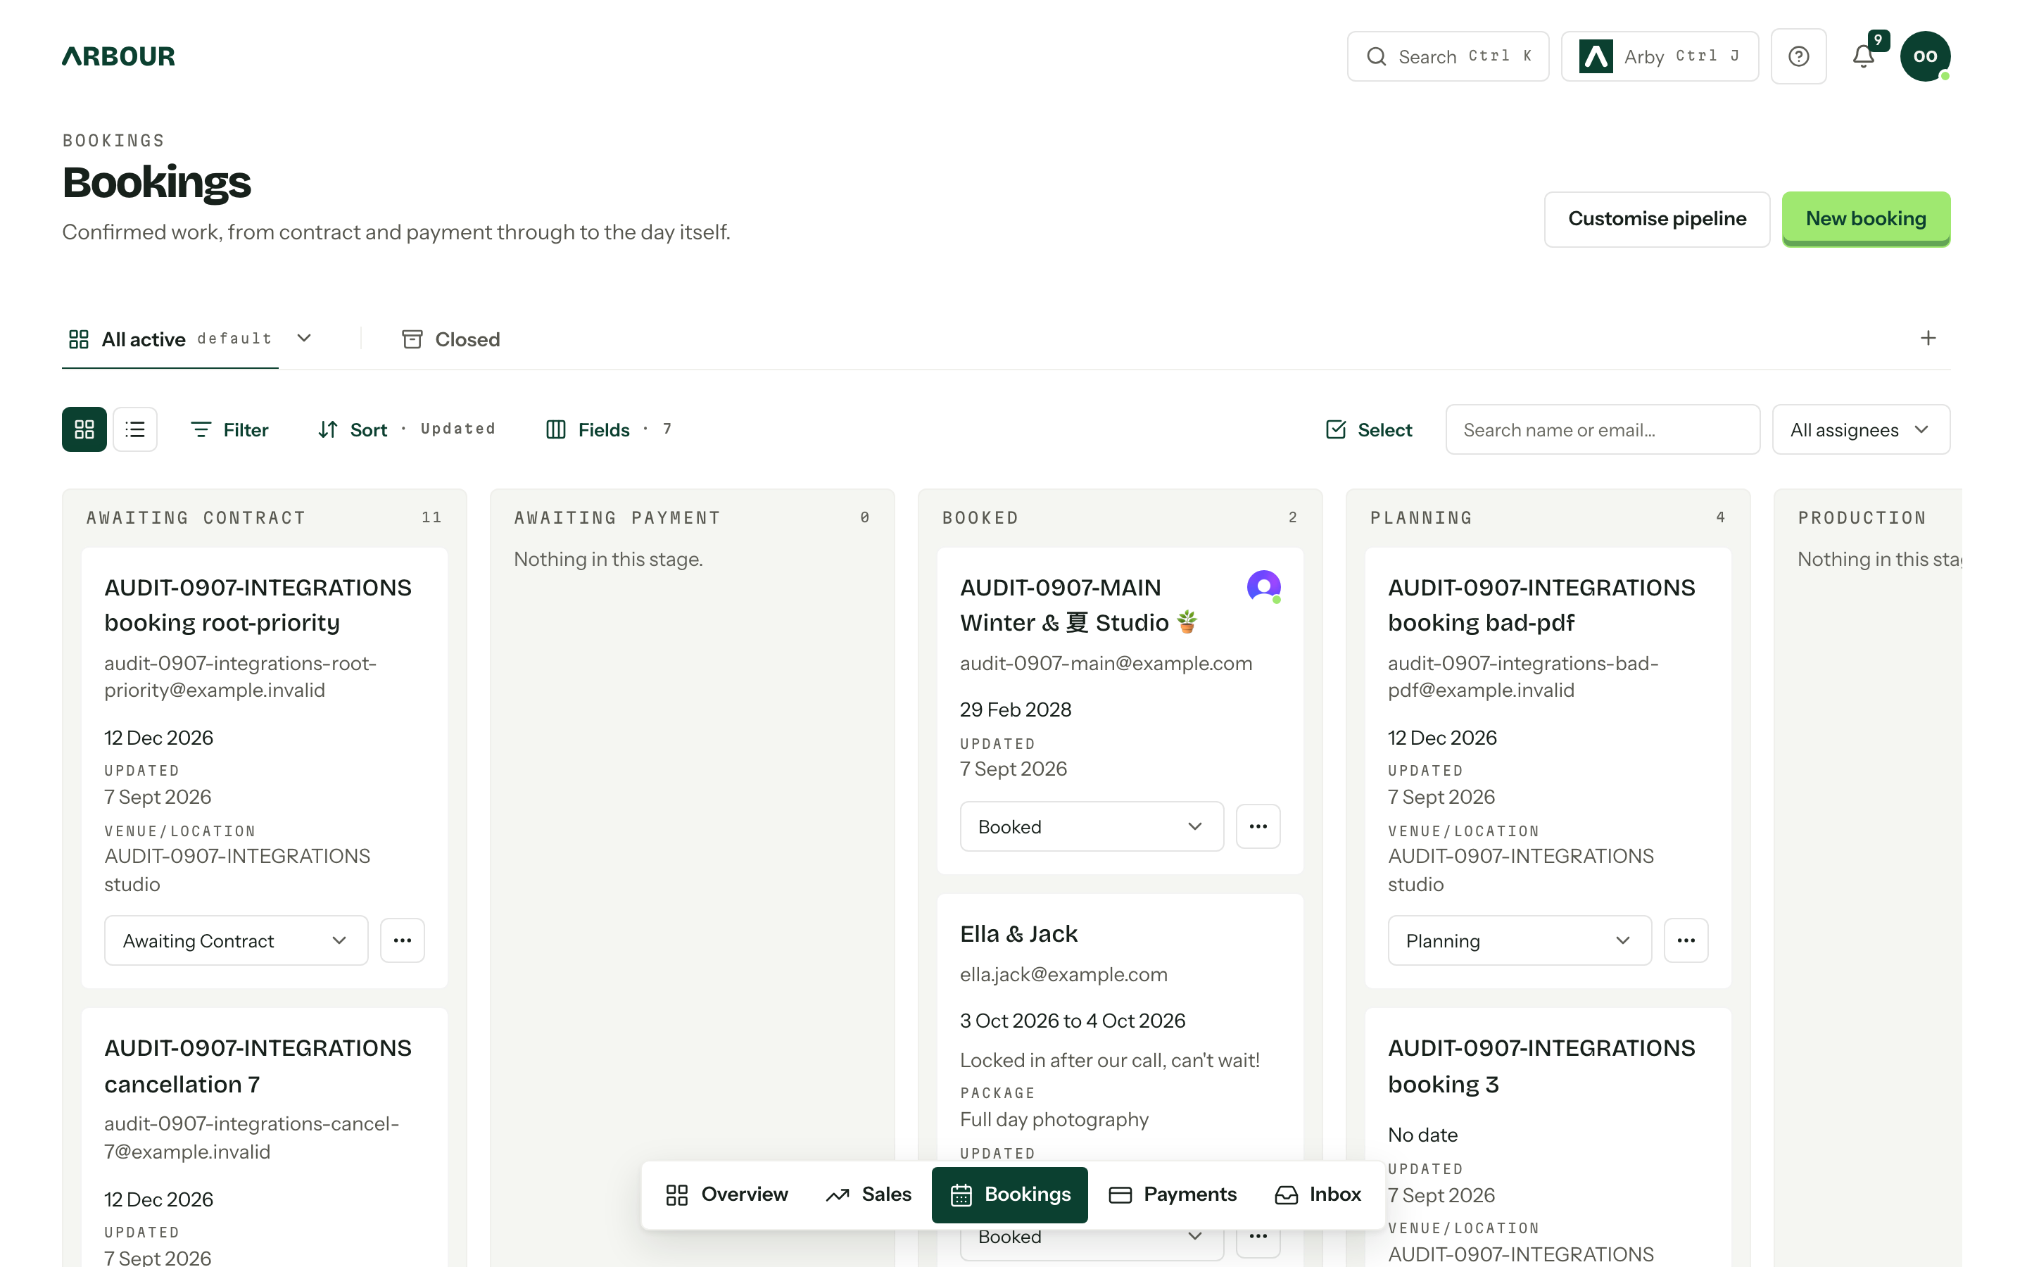
Task: Open the Search Ctrl K box
Action: point(1447,56)
